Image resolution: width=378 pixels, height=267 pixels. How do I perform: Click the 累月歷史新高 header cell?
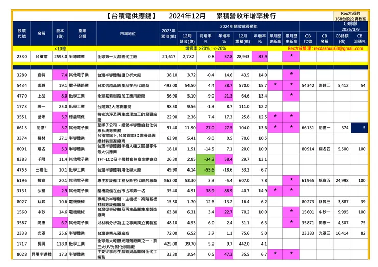point(291,39)
